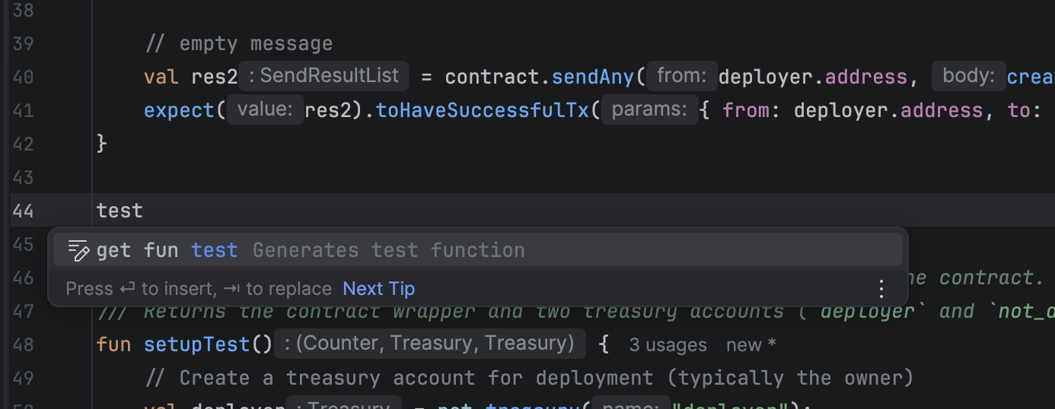Click the 'from:' parameter hint on line 40

(681, 76)
